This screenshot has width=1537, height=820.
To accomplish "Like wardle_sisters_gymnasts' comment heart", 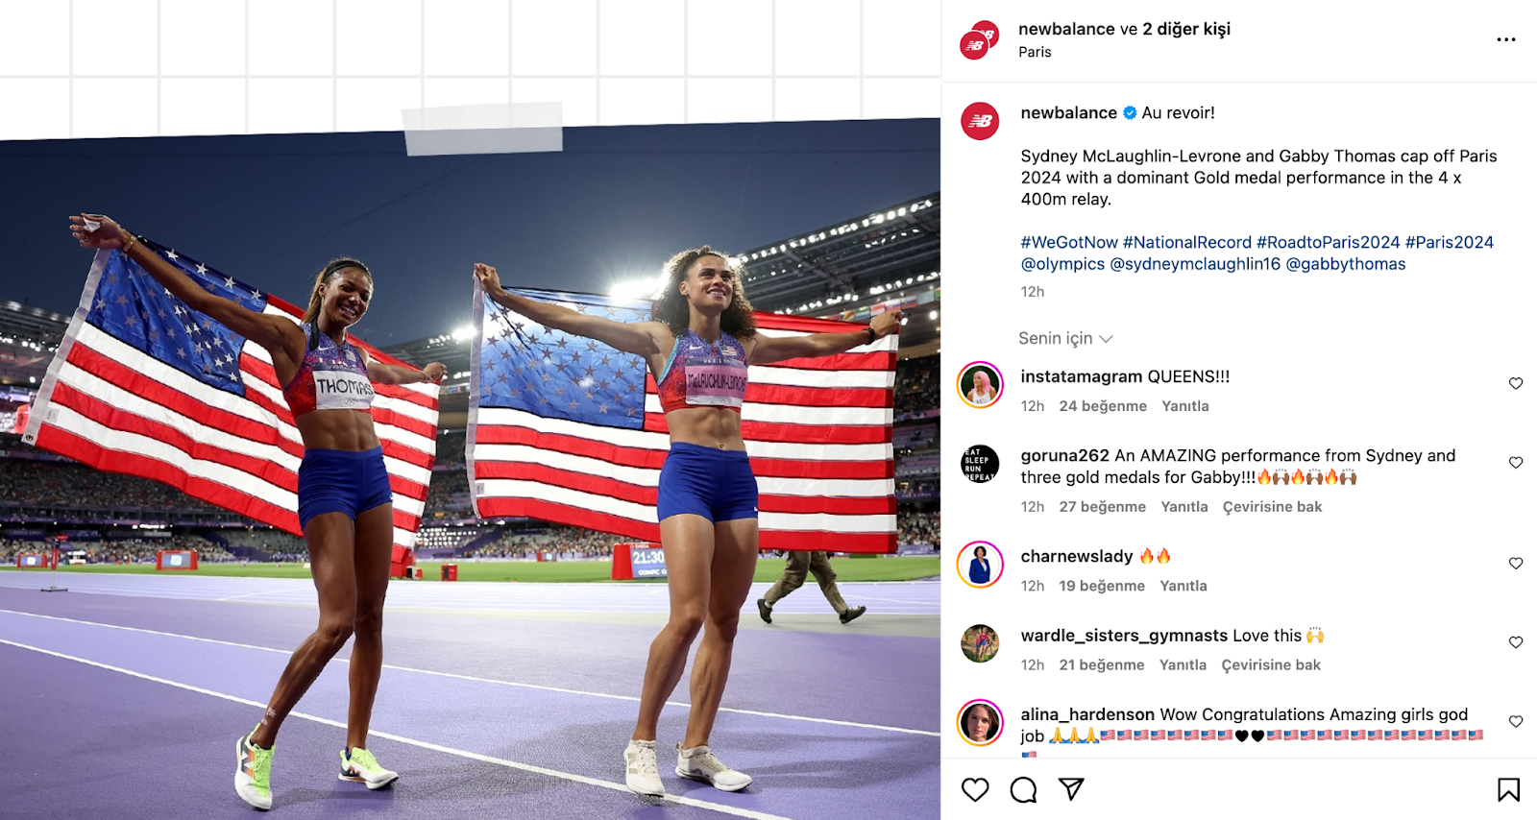I will [1516, 642].
